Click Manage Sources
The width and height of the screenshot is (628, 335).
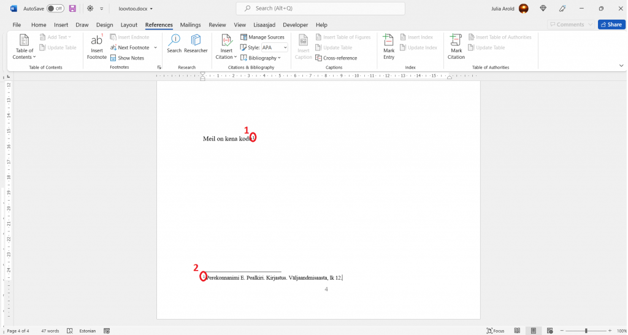pos(262,37)
